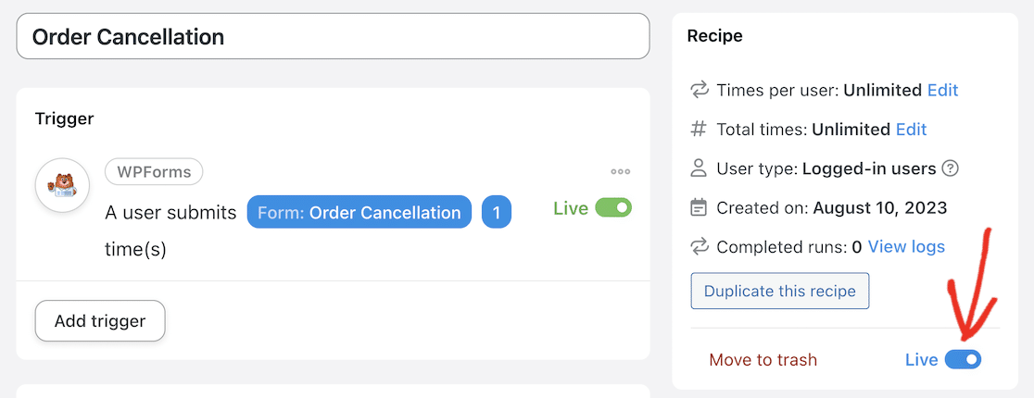Toggle the recipe's blue Live switch
This screenshot has height=398, width=1034.
point(963,359)
